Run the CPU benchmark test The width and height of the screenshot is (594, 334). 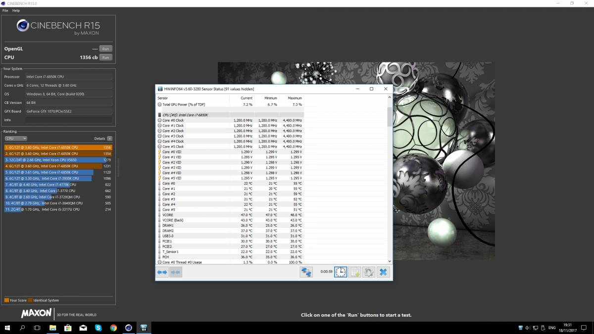pyautogui.click(x=105, y=57)
